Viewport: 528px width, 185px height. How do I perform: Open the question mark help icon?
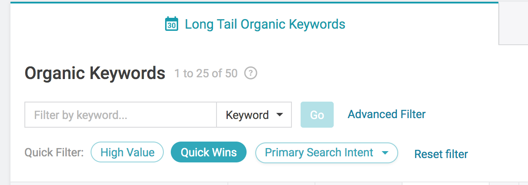click(250, 73)
